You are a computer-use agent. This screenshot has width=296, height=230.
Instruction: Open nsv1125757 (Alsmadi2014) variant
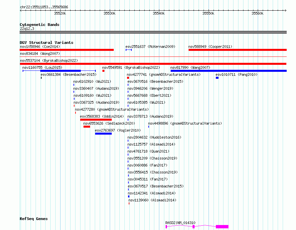(151, 144)
